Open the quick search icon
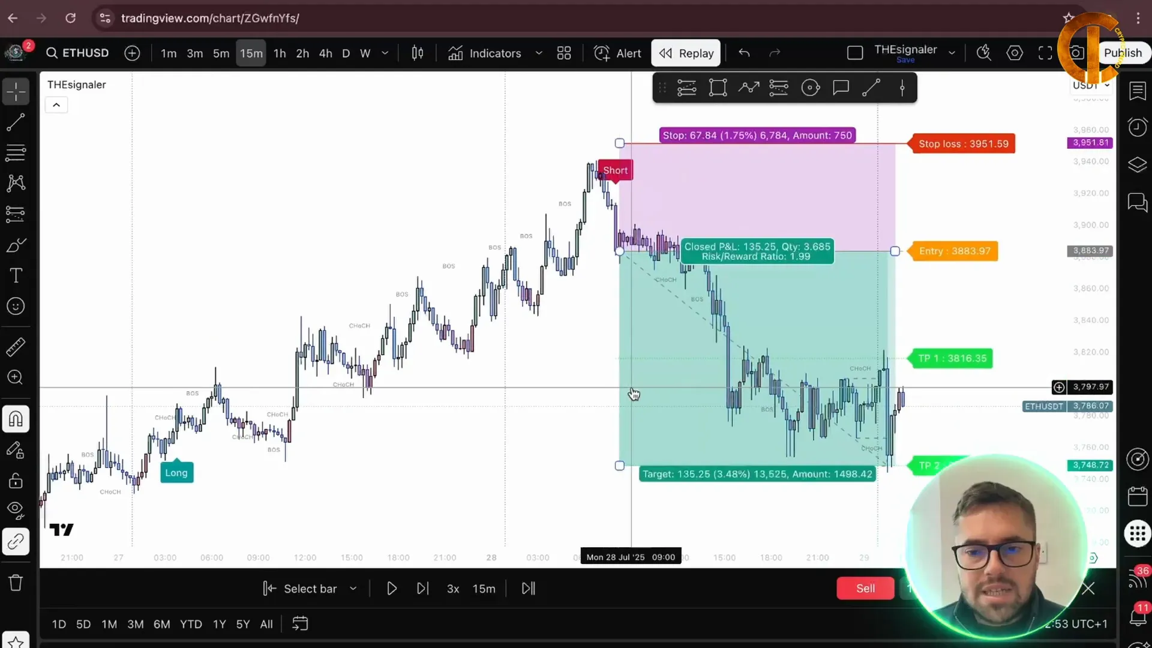The width and height of the screenshot is (1152, 648). pos(984,53)
